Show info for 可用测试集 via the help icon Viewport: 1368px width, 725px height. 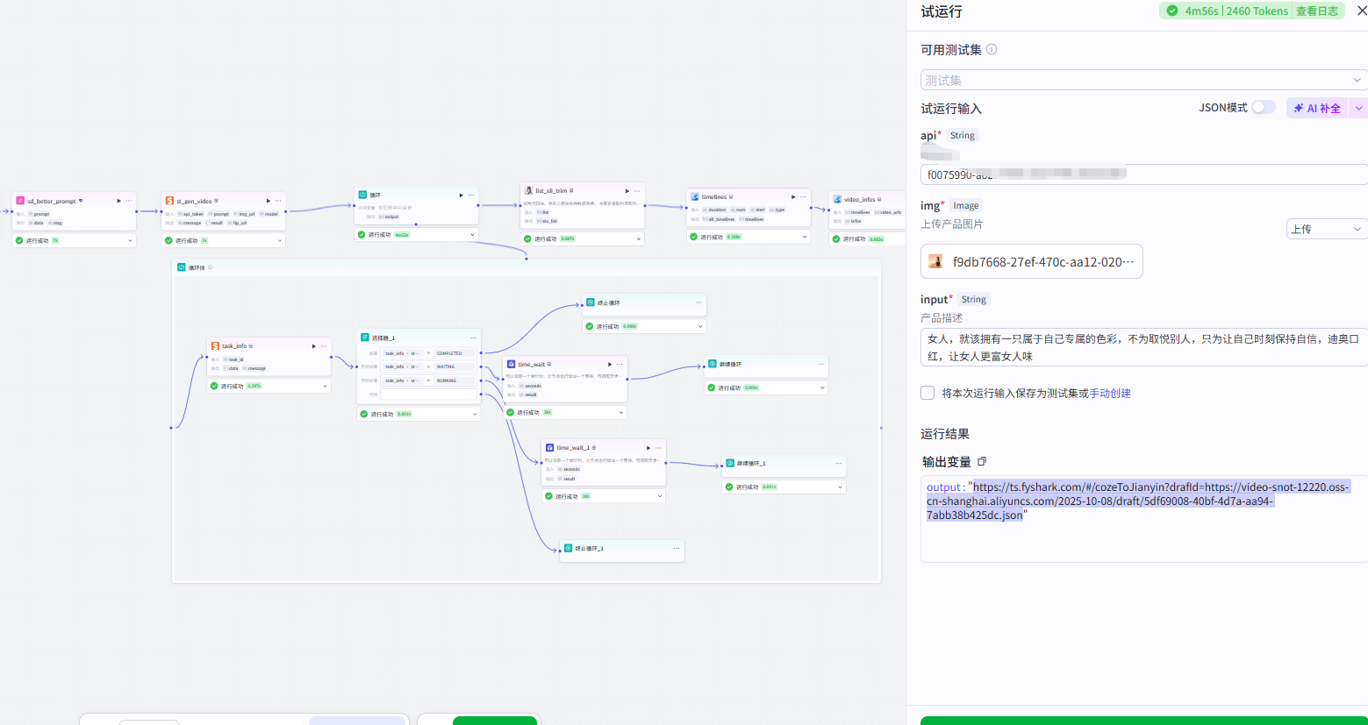point(992,49)
